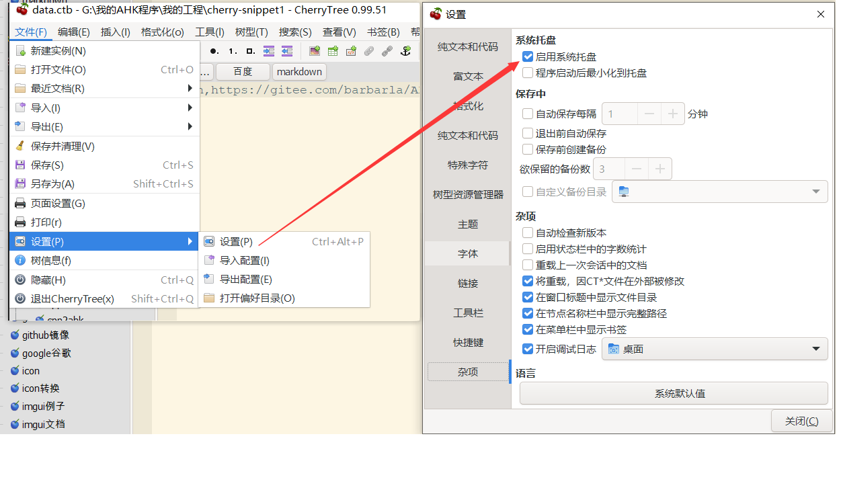This screenshot has height=498, width=841.
Task: Select the imgui文档 tree node
Action: click(x=44, y=424)
